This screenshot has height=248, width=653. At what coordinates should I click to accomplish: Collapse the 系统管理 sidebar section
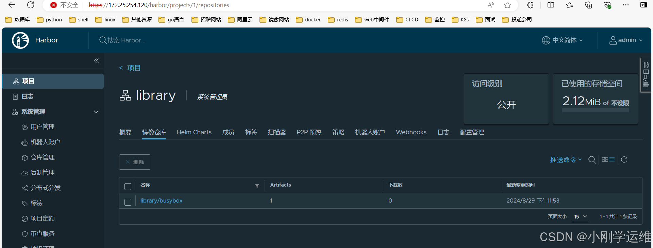96,112
